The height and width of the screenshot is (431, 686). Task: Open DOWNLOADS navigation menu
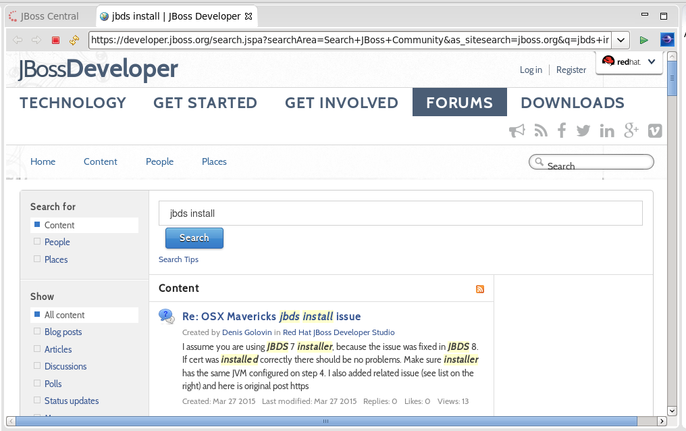tap(573, 103)
